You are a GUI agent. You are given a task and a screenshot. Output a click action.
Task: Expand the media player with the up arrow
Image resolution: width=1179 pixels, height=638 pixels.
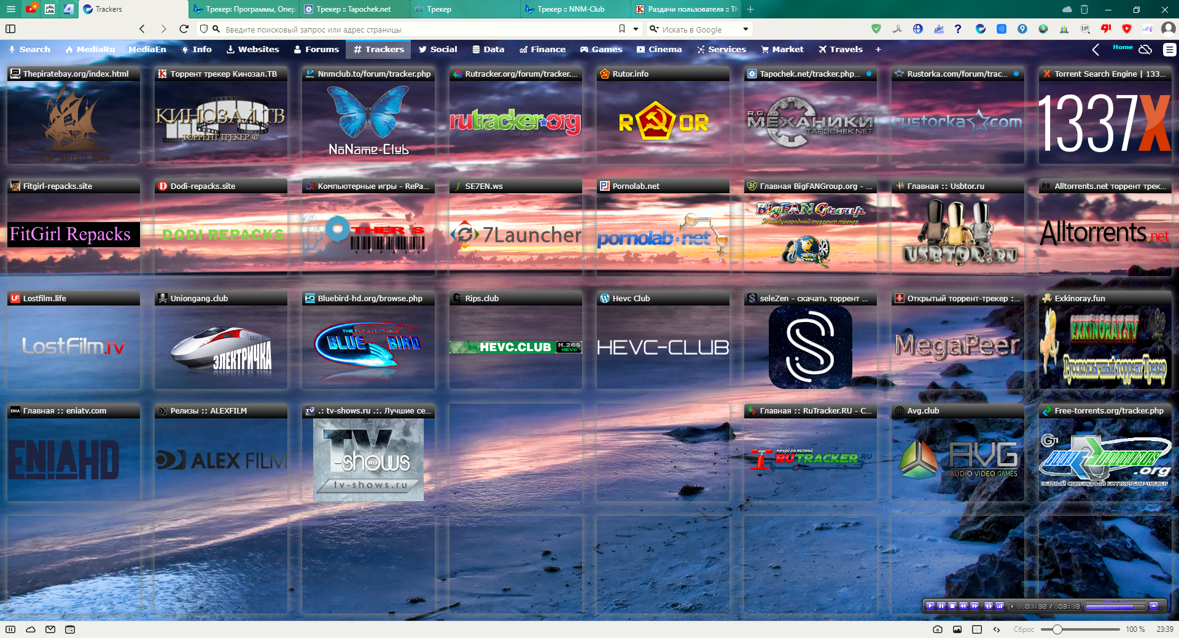1154,606
